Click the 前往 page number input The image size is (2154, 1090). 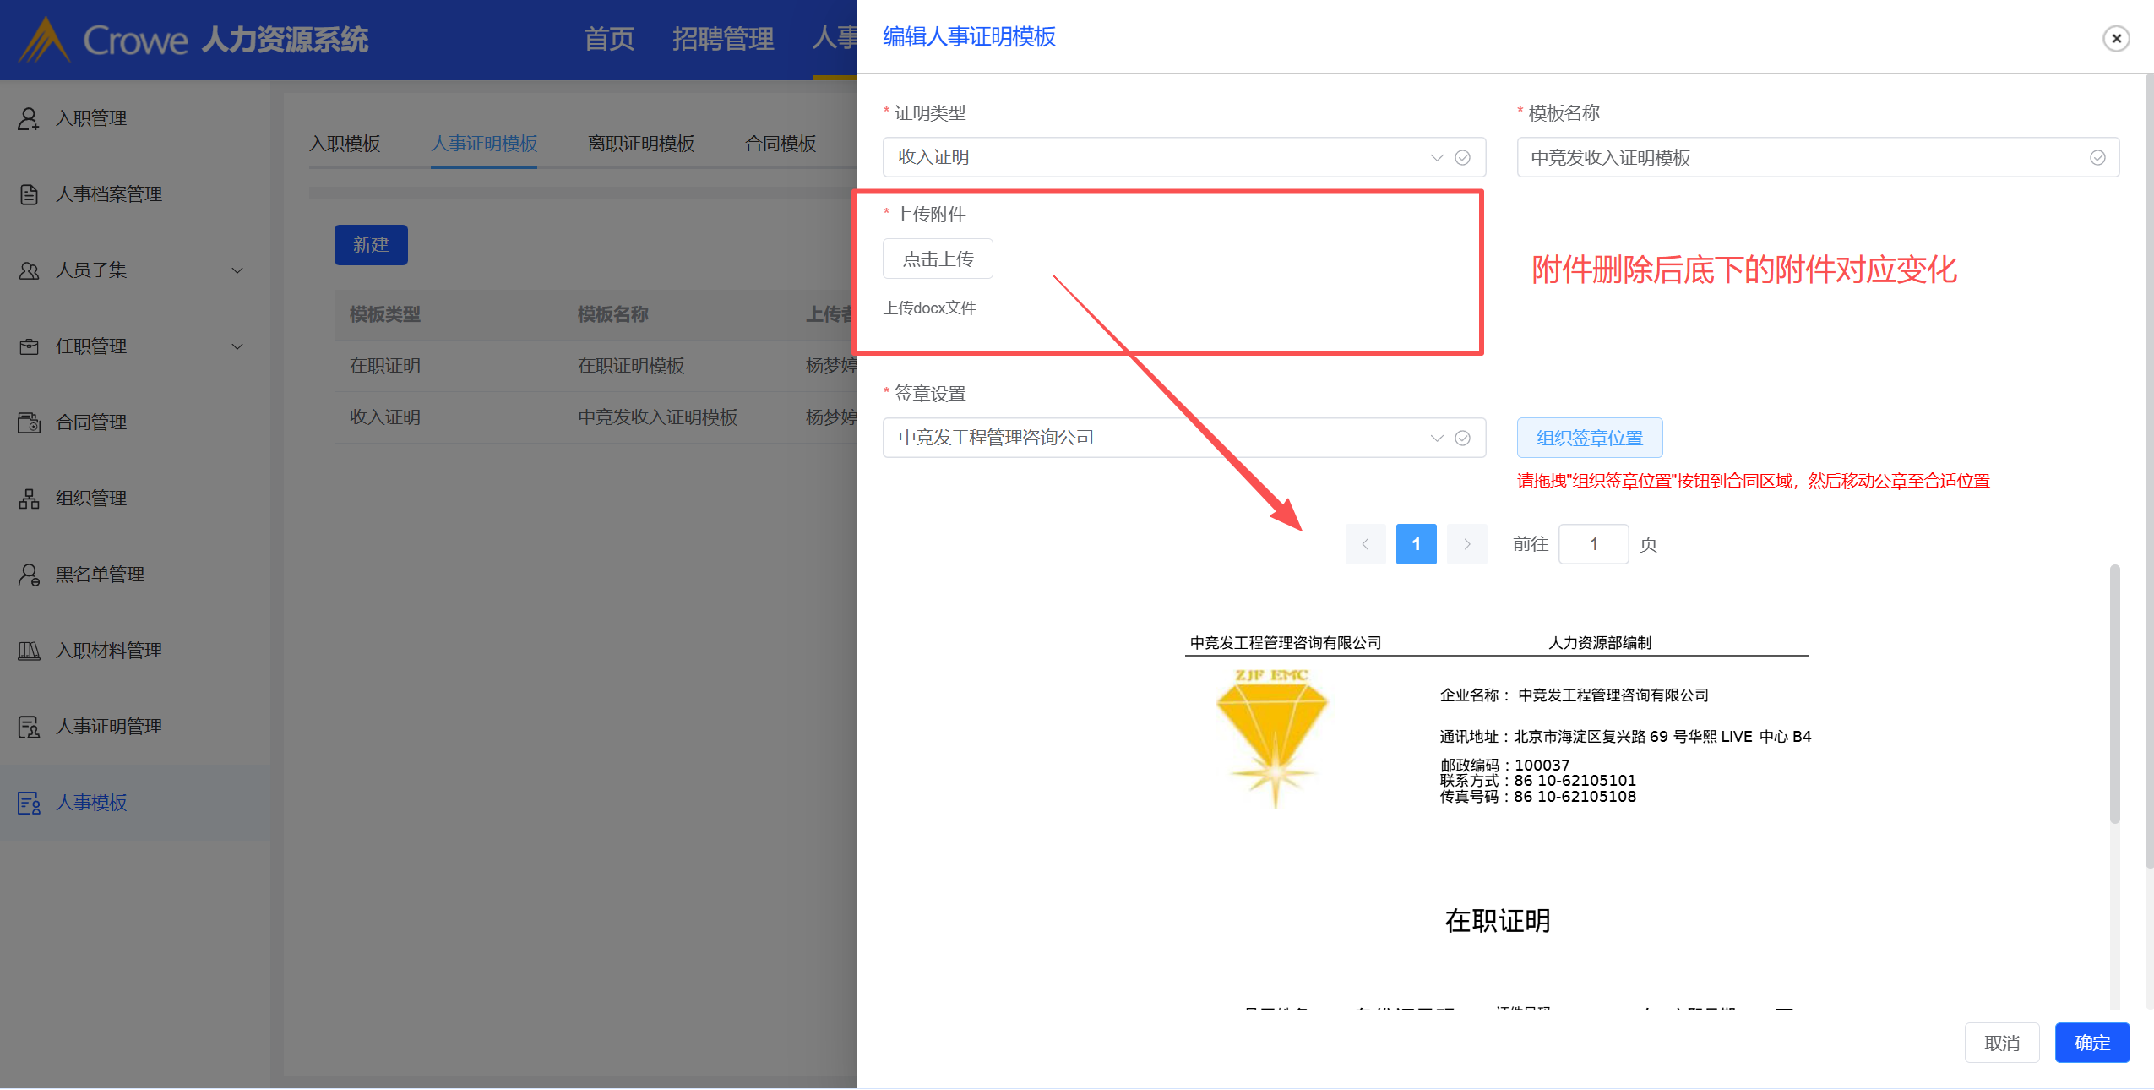click(1593, 544)
